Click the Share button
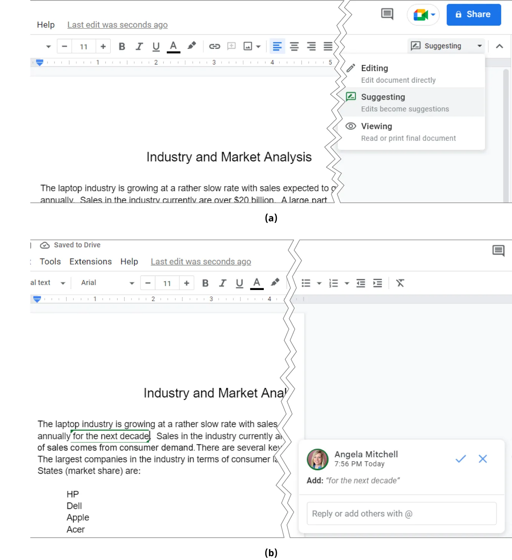 pos(473,14)
